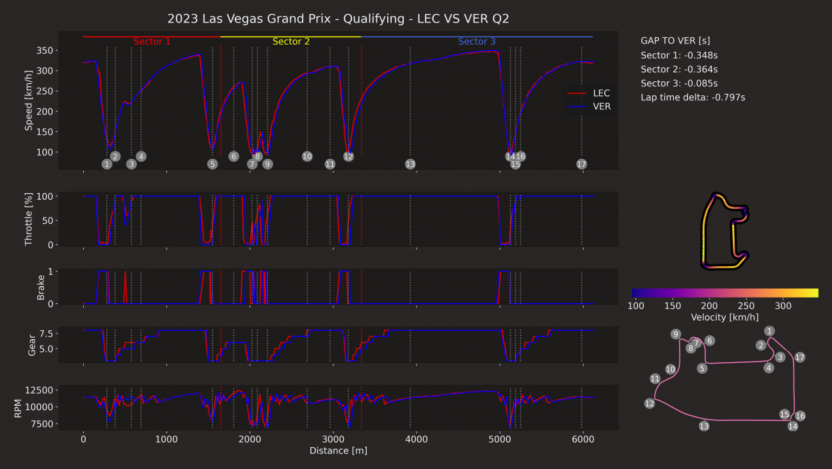832x469 pixels.
Task: Select turn 4 circle on the track map
Action: 769,367
